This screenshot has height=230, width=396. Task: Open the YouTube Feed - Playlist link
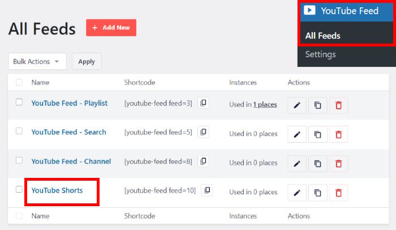(x=70, y=103)
